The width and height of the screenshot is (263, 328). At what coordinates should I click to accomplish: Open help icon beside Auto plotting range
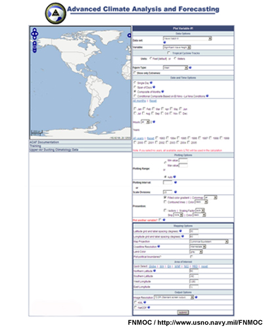click(174, 176)
